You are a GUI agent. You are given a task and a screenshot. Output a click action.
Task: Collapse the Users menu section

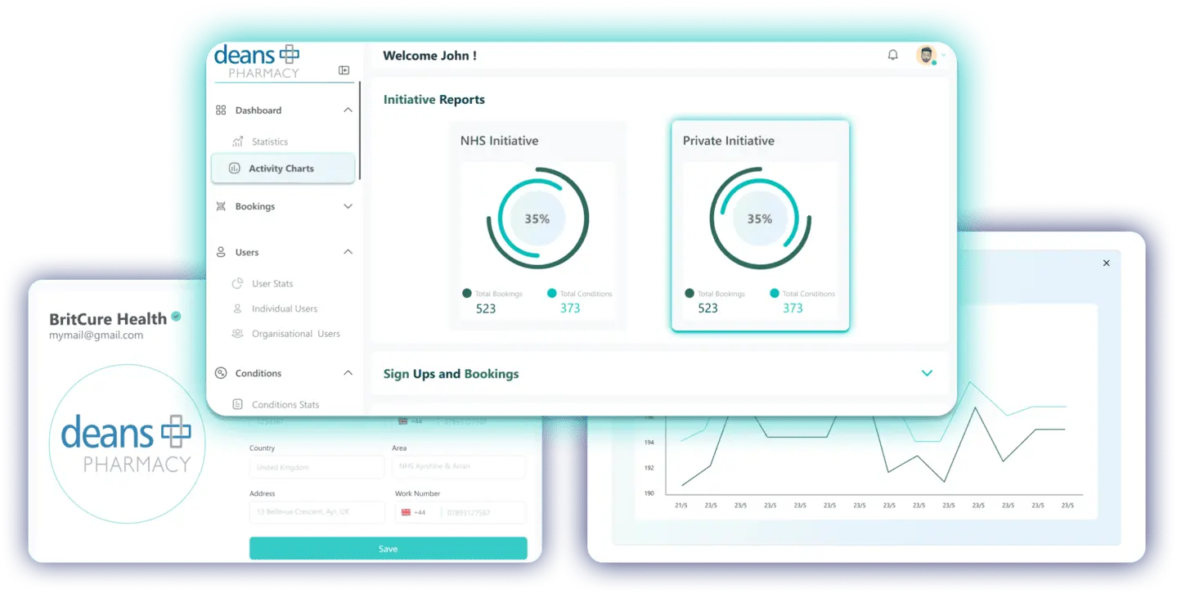coord(348,252)
